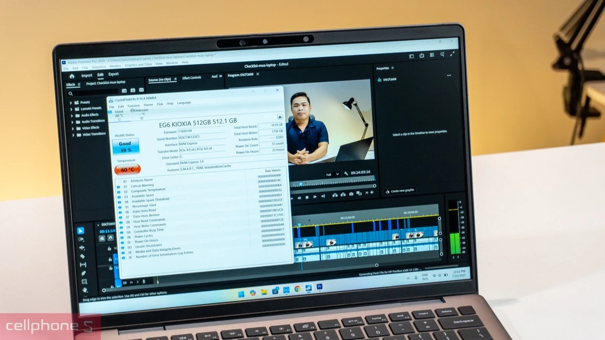Image resolution: width=605 pixels, height=340 pixels.
Task: Show hidden system tray icons
Action: click(408, 279)
